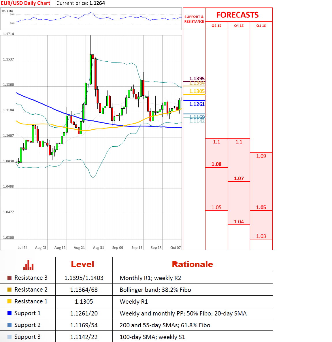The image size is (332, 342).
Task: Click the Q4 15 median forecast 1.07
Action: pos(239,178)
